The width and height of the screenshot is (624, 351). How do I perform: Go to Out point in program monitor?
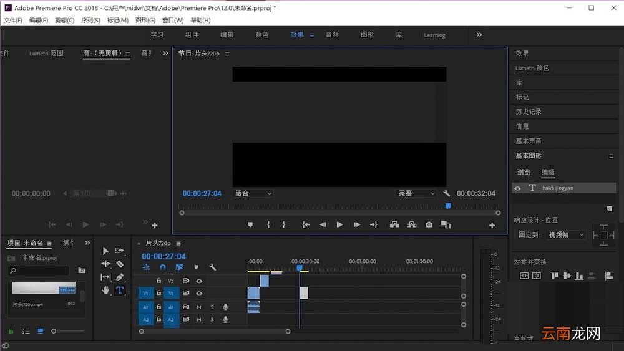tap(373, 224)
